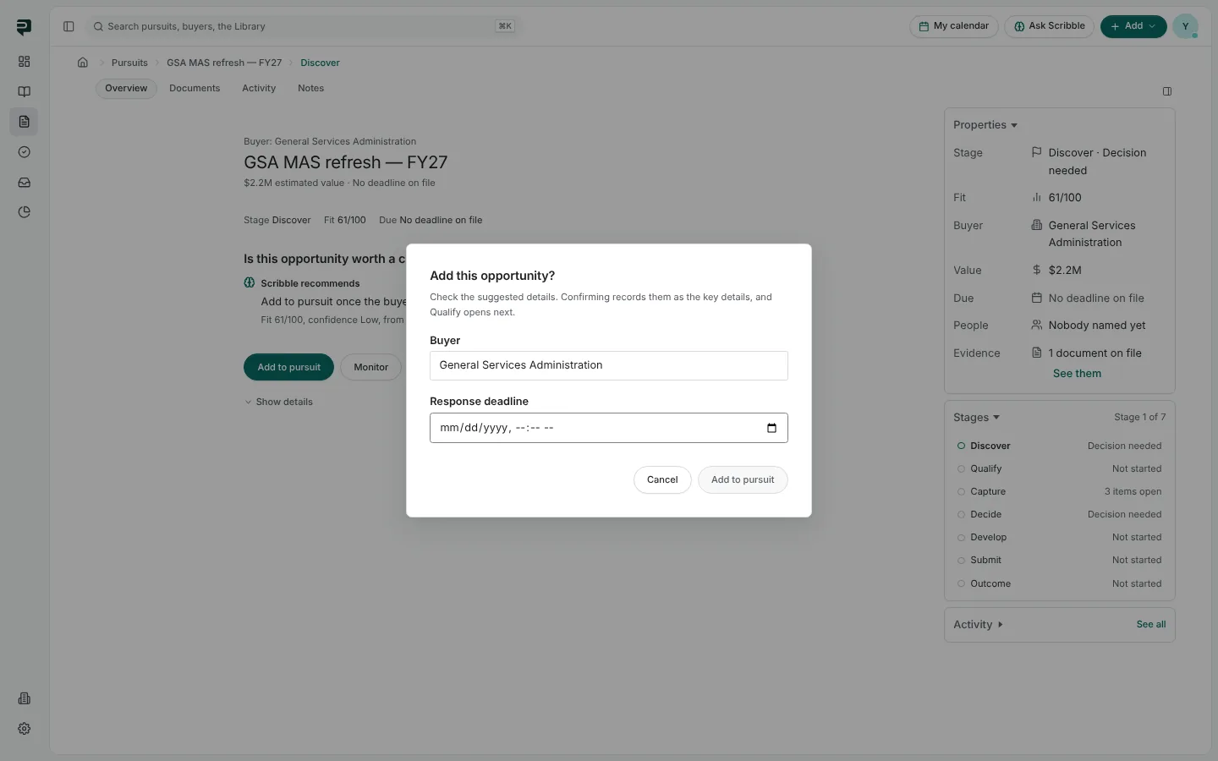Click the Discover breadcrumb
The width and height of the screenshot is (1218, 761).
320,63
